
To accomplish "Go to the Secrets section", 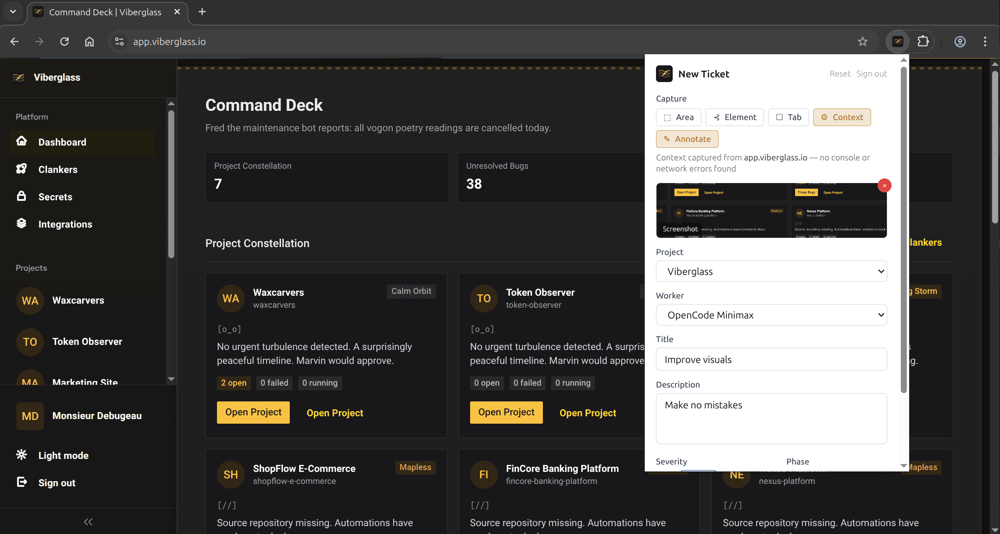I will pyautogui.click(x=55, y=197).
